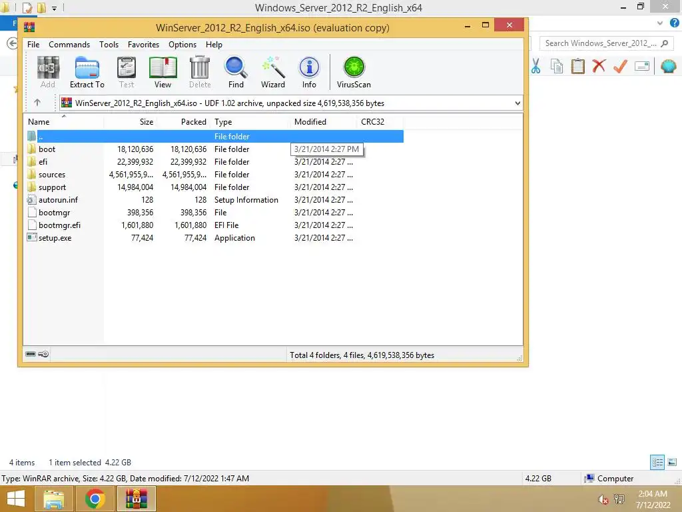
Task: Click the Extract To toolbar icon
Action: click(x=87, y=72)
